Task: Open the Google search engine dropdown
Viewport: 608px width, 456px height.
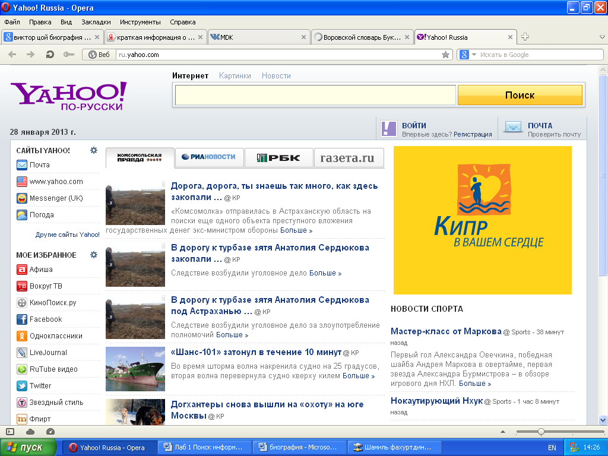Action: pos(474,55)
